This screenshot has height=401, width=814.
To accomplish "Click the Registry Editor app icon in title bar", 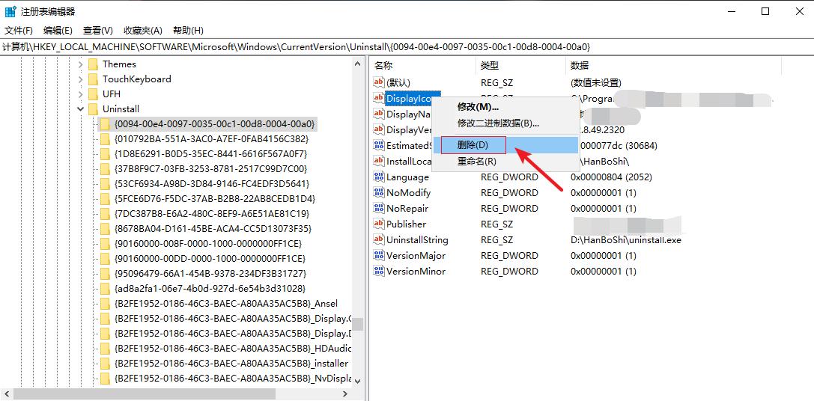I will (10, 11).
